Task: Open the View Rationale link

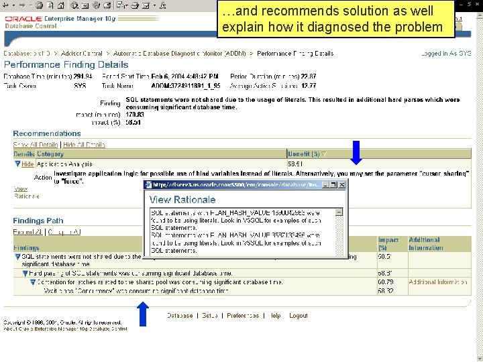Action: 26,192
